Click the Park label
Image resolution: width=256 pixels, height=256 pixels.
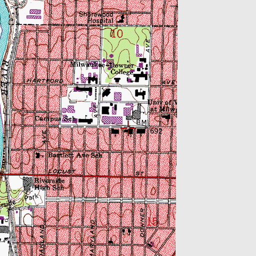pyautogui.click(x=31, y=197)
